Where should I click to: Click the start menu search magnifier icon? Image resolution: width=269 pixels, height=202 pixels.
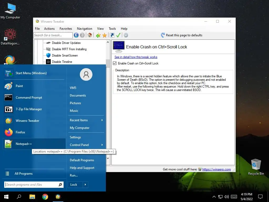pyautogui.click(x=60, y=185)
